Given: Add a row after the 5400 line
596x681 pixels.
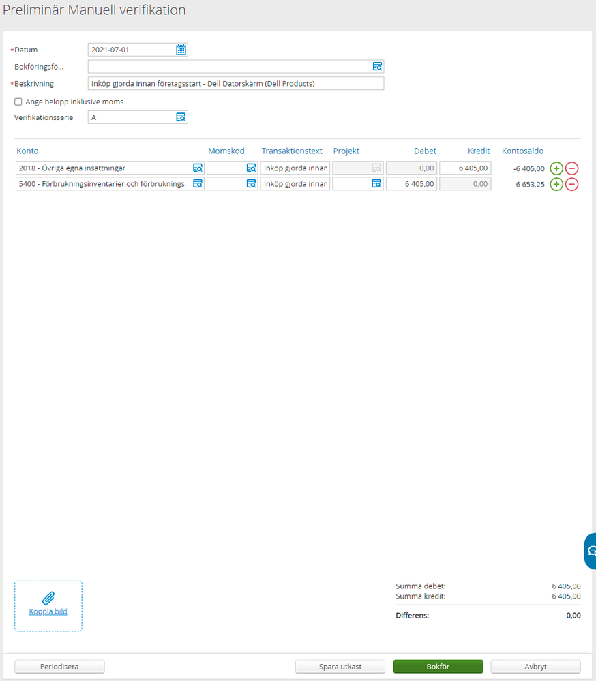Looking at the screenshot, I should pos(556,183).
